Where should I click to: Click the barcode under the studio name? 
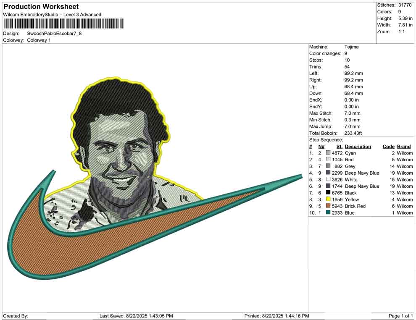point(64,24)
